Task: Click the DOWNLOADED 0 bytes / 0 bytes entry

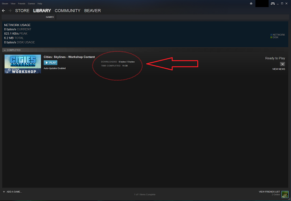Action: coord(118,62)
